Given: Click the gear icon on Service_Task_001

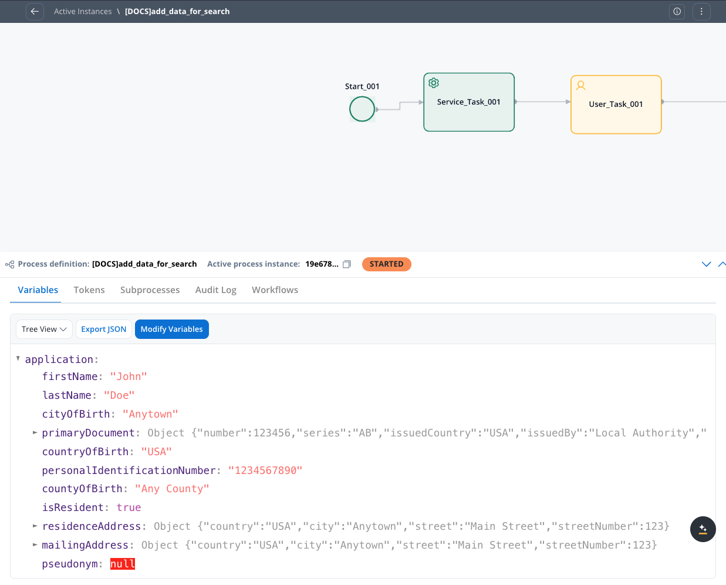Looking at the screenshot, I should click(434, 83).
